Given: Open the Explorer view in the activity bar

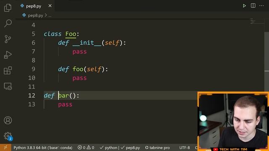Looking at the screenshot, I should point(8,8).
